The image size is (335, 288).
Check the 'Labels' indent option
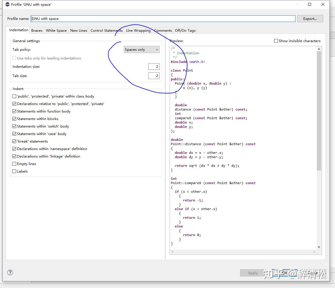pyautogui.click(x=14, y=171)
